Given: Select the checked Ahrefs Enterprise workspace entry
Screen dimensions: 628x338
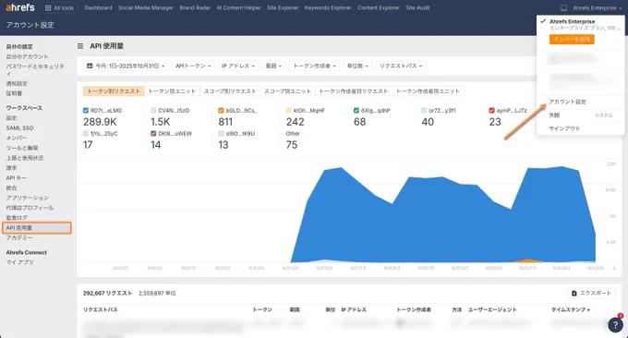Looking at the screenshot, I should point(580,24).
